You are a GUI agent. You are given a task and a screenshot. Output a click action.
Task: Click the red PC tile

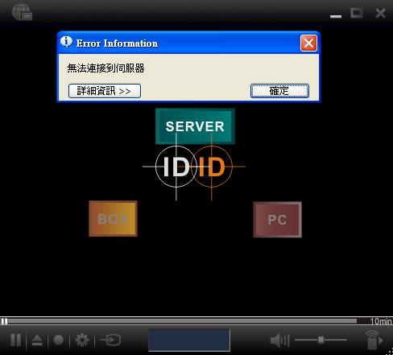[x=277, y=220]
